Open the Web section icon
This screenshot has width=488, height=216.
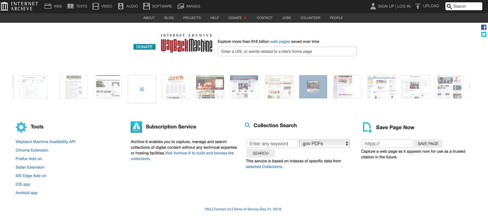48,6
